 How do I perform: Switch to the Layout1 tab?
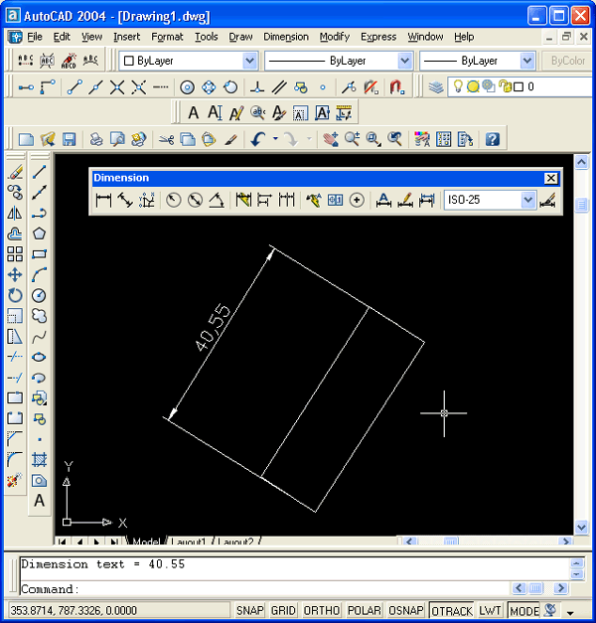coord(189,543)
